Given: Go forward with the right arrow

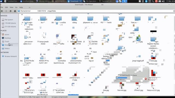Looking at the screenshot, I should click(6, 11).
